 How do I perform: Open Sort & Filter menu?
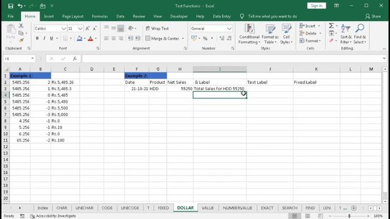coord(346,34)
